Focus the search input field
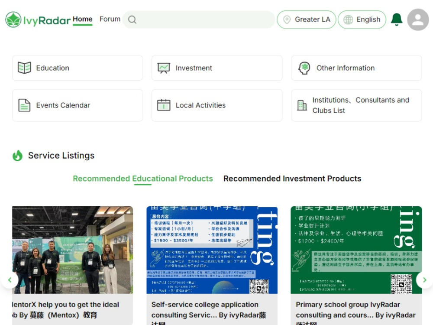The height and width of the screenshot is (325, 433). tap(199, 19)
